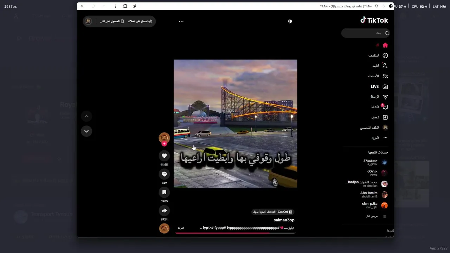Seek on the video progress bar
Screen dimensions: 450x253
pyautogui.click(x=235, y=233)
